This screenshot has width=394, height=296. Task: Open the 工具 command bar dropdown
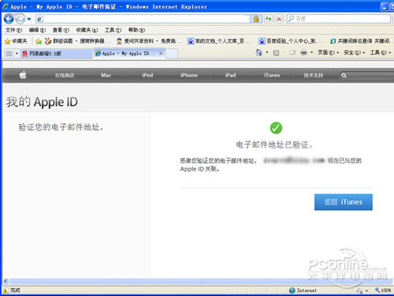pos(381,53)
